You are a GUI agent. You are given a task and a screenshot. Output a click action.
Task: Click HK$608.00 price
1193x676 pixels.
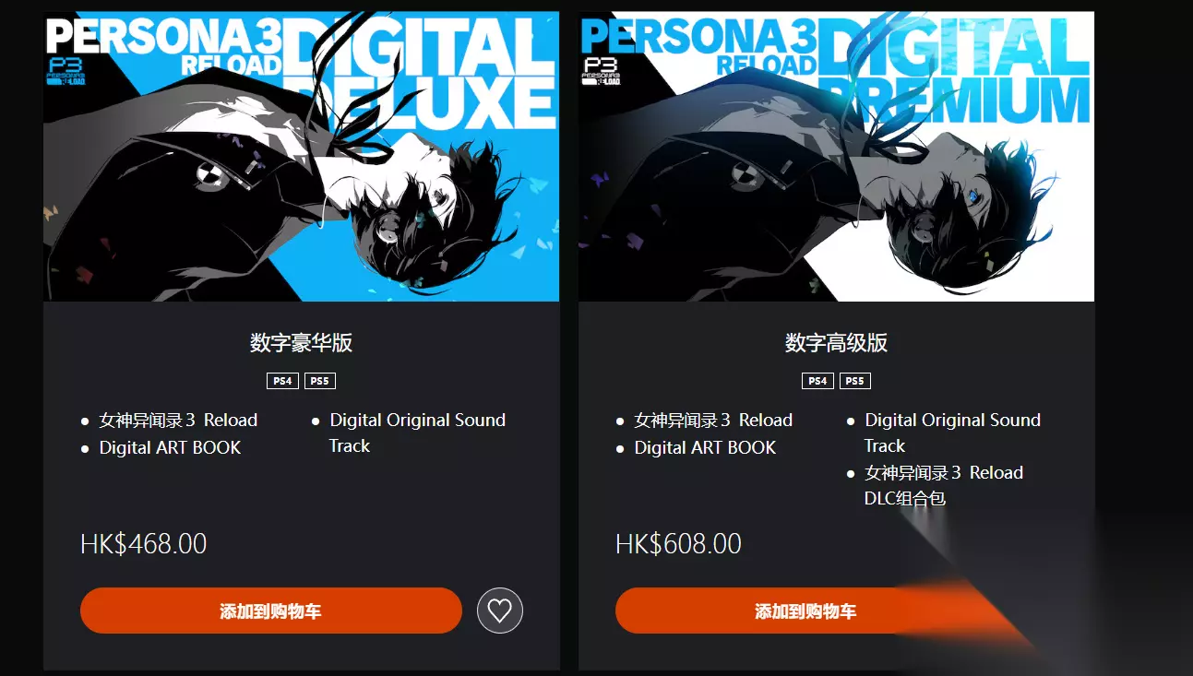[679, 543]
